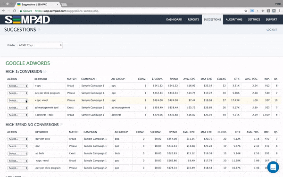Screen dimensions: 283x177
Task: Click the Peter profile name in Chrome
Action: 278,4
